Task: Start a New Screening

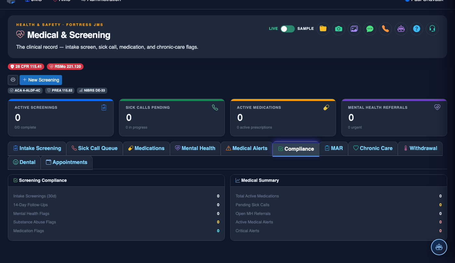Action: click(x=41, y=80)
